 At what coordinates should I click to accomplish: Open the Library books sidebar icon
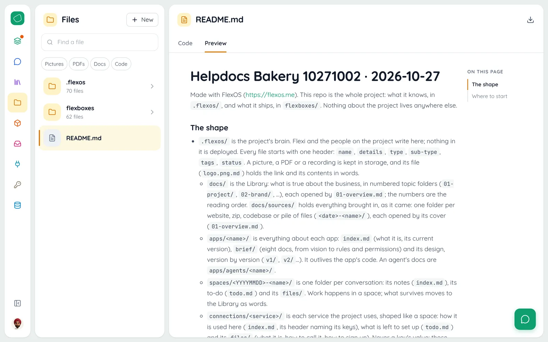[x=17, y=82]
